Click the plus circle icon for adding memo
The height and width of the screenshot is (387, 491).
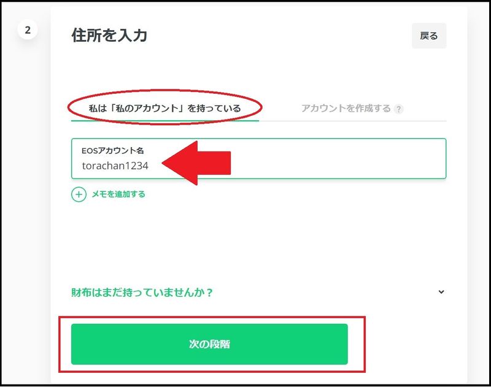pos(79,194)
